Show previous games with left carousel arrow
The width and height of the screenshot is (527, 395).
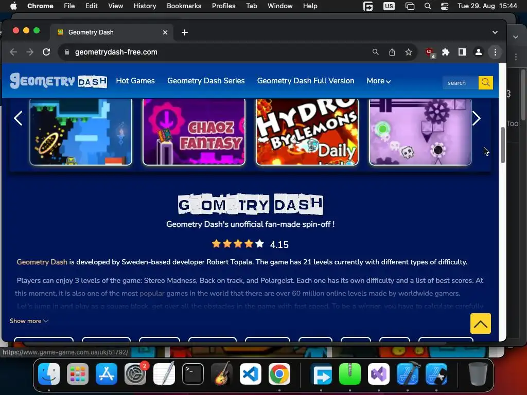[18, 118]
